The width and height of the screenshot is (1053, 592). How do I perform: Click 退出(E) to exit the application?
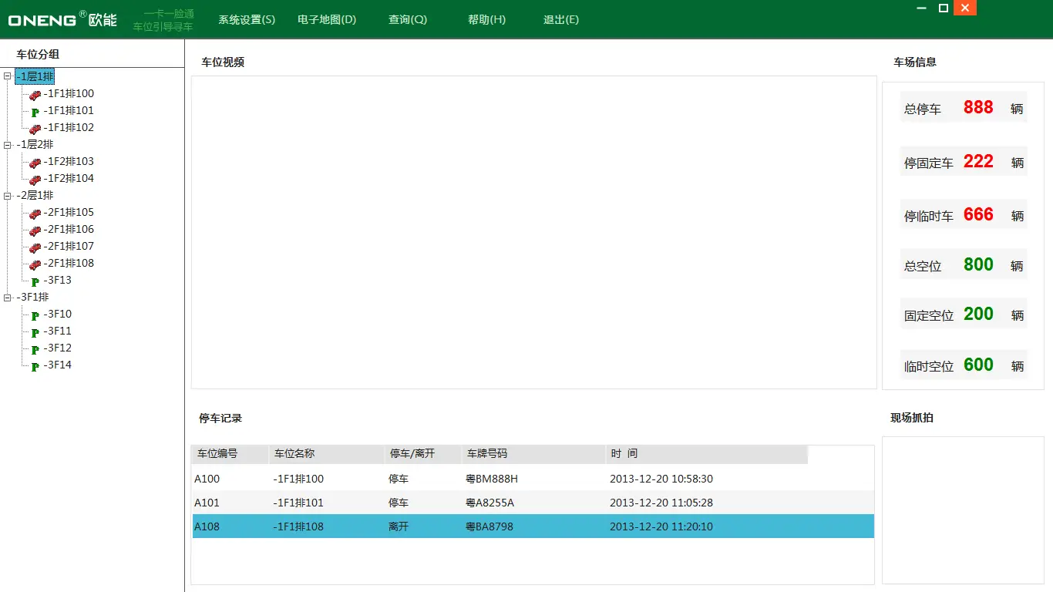(560, 20)
